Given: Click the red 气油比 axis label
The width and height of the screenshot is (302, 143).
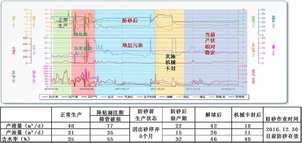Looking at the screenshot, I should click(x=13, y=50).
